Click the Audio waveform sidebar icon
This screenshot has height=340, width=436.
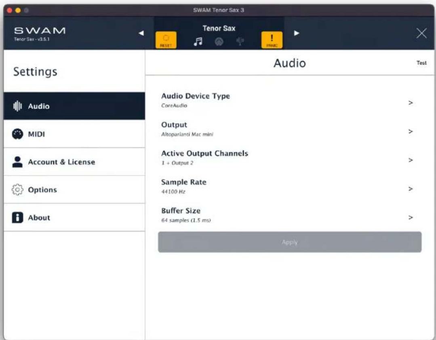[x=17, y=106]
